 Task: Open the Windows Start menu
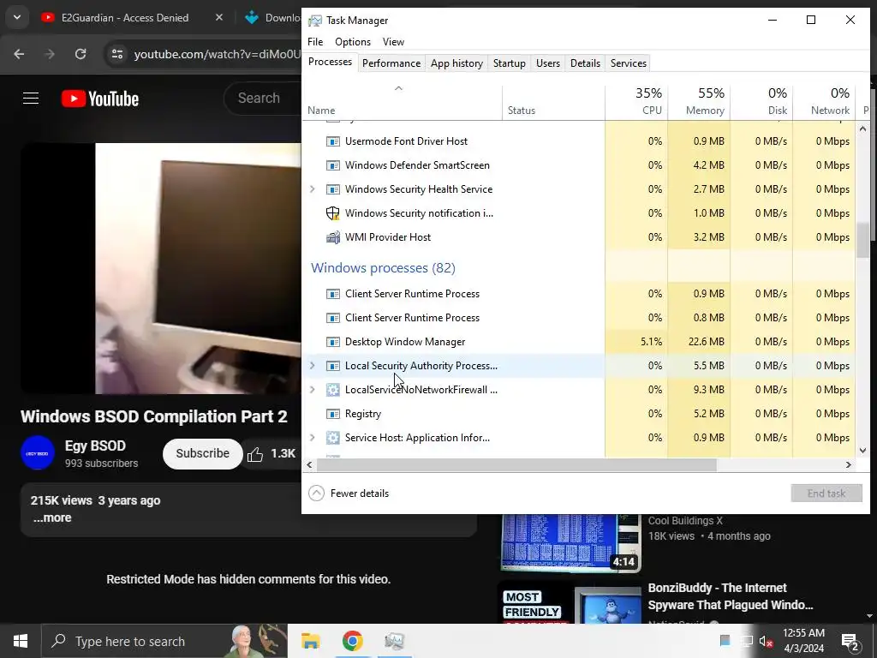click(21, 641)
